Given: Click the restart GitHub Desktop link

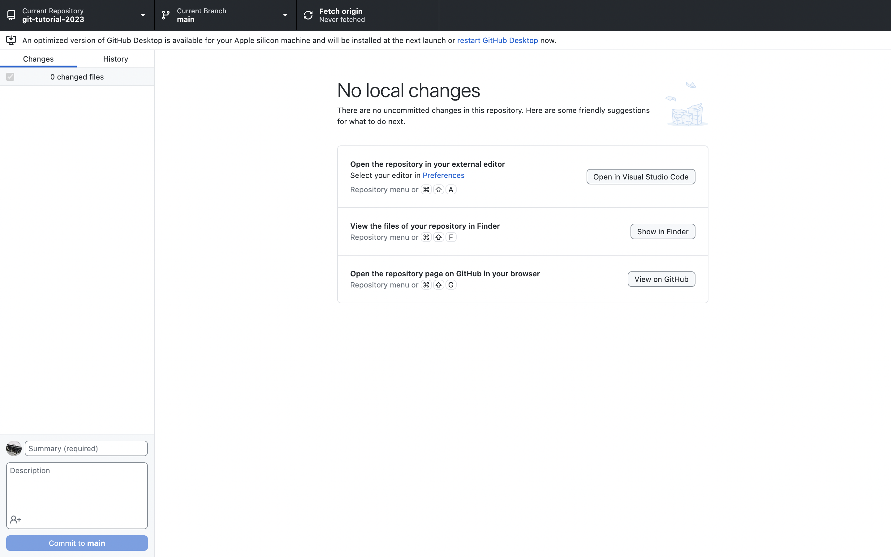Looking at the screenshot, I should tap(497, 41).
